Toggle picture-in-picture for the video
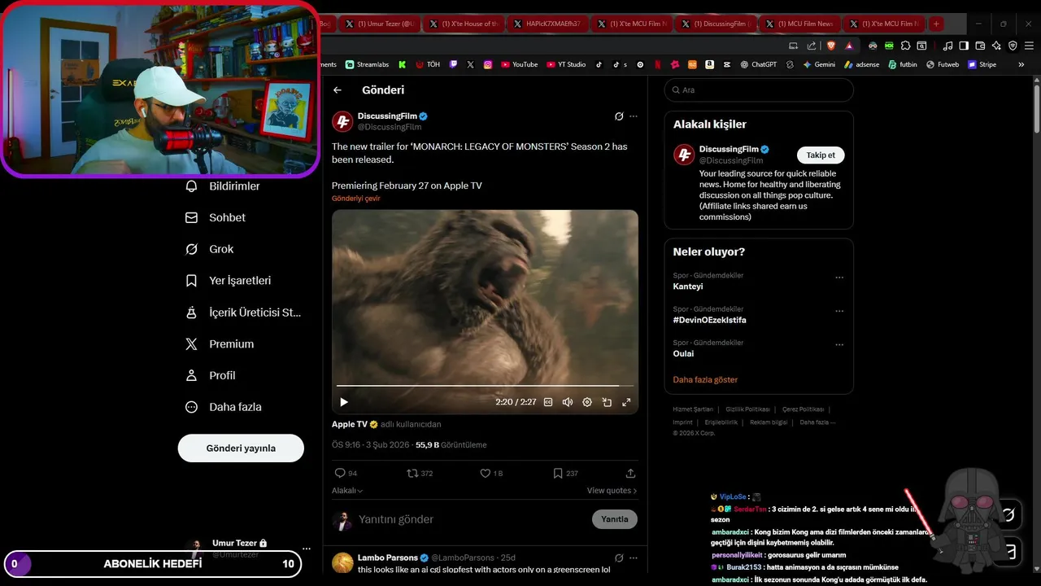This screenshot has width=1041, height=586. coord(607,402)
